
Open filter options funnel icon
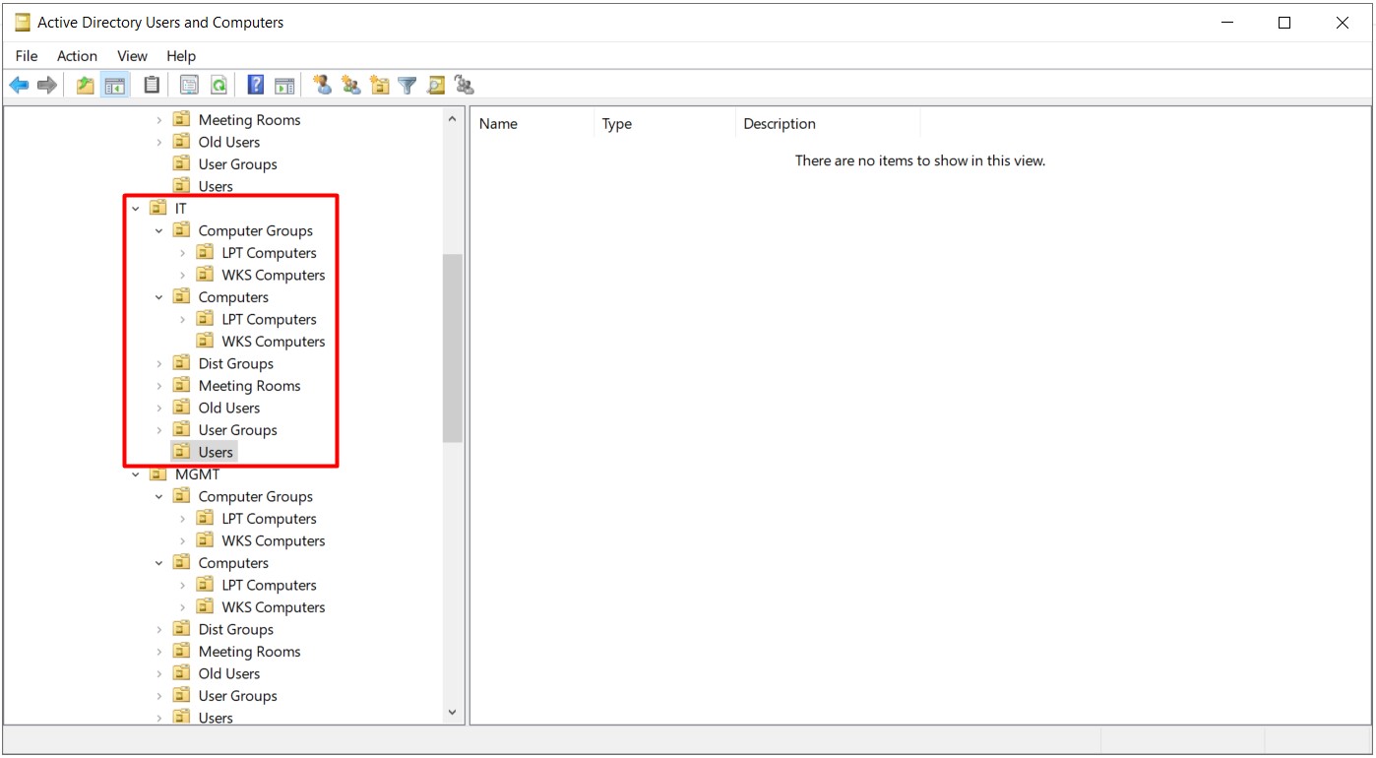pyautogui.click(x=407, y=86)
